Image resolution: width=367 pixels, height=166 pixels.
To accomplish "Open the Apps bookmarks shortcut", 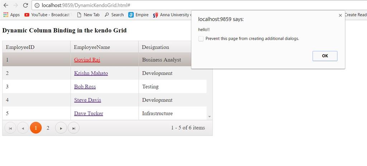I will [x=11, y=15].
